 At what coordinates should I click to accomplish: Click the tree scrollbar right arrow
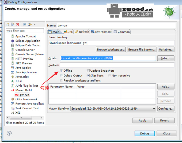point(42,118)
